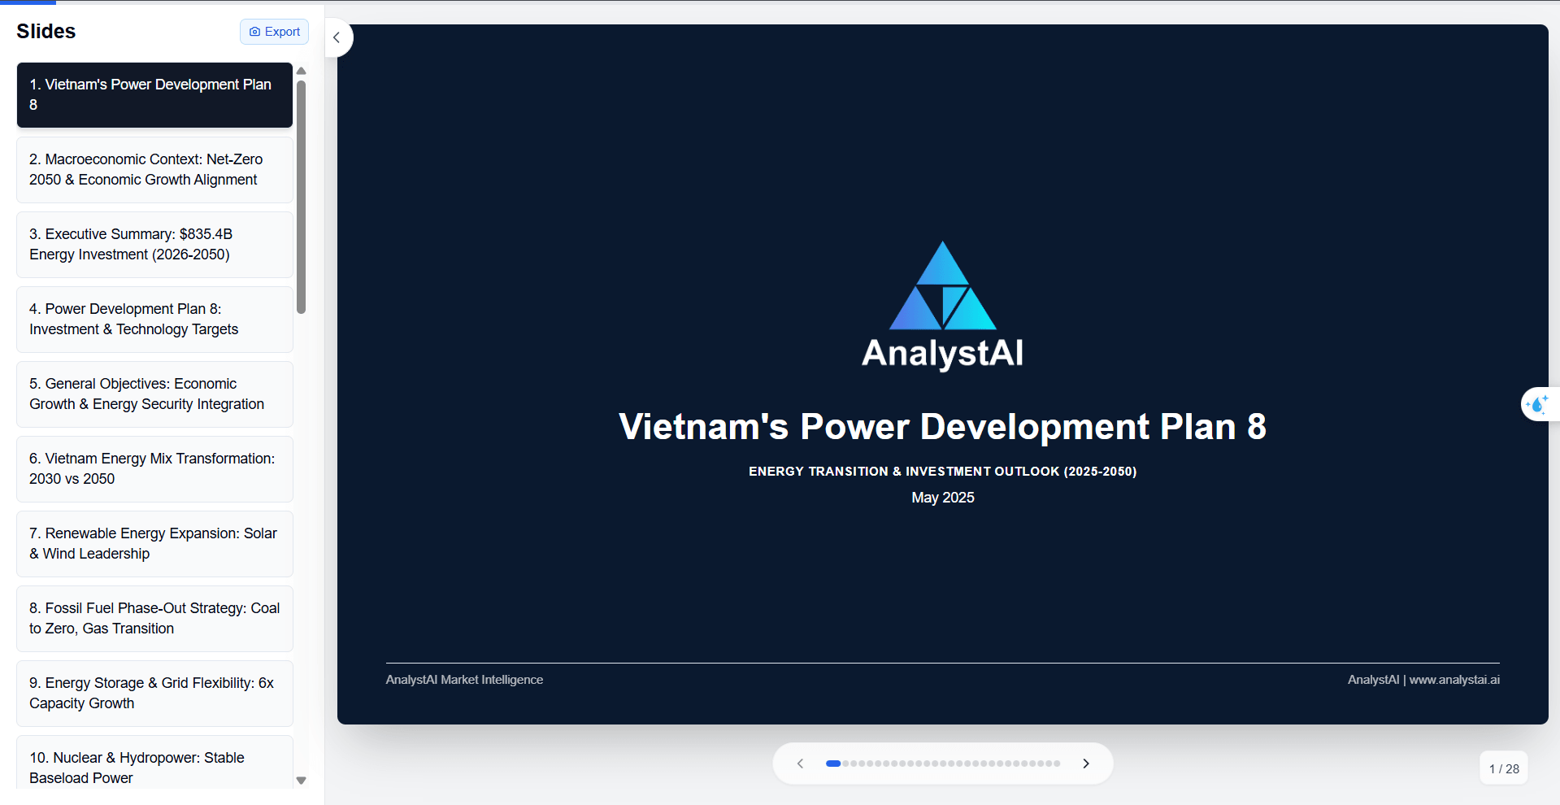This screenshot has height=805, width=1560.
Task: Open the Executive Summary slide
Action: (x=154, y=245)
